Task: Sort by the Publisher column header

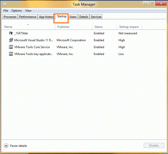Action: pos(74,27)
